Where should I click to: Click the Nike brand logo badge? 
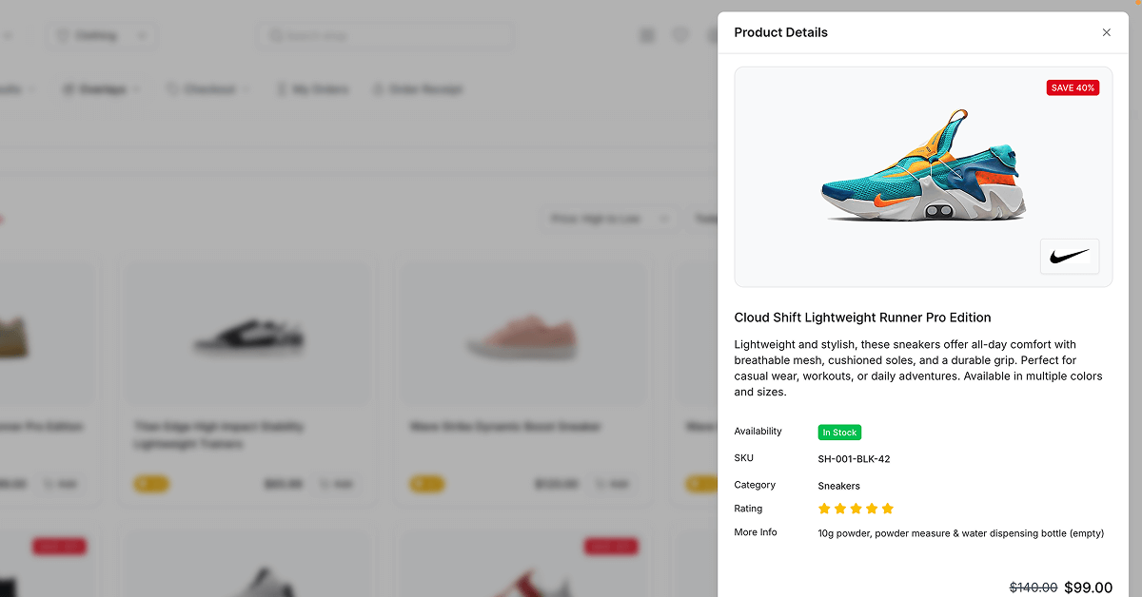(1070, 257)
